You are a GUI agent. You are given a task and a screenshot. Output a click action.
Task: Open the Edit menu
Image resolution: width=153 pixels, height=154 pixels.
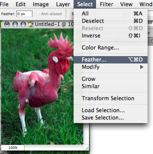point(21,4)
